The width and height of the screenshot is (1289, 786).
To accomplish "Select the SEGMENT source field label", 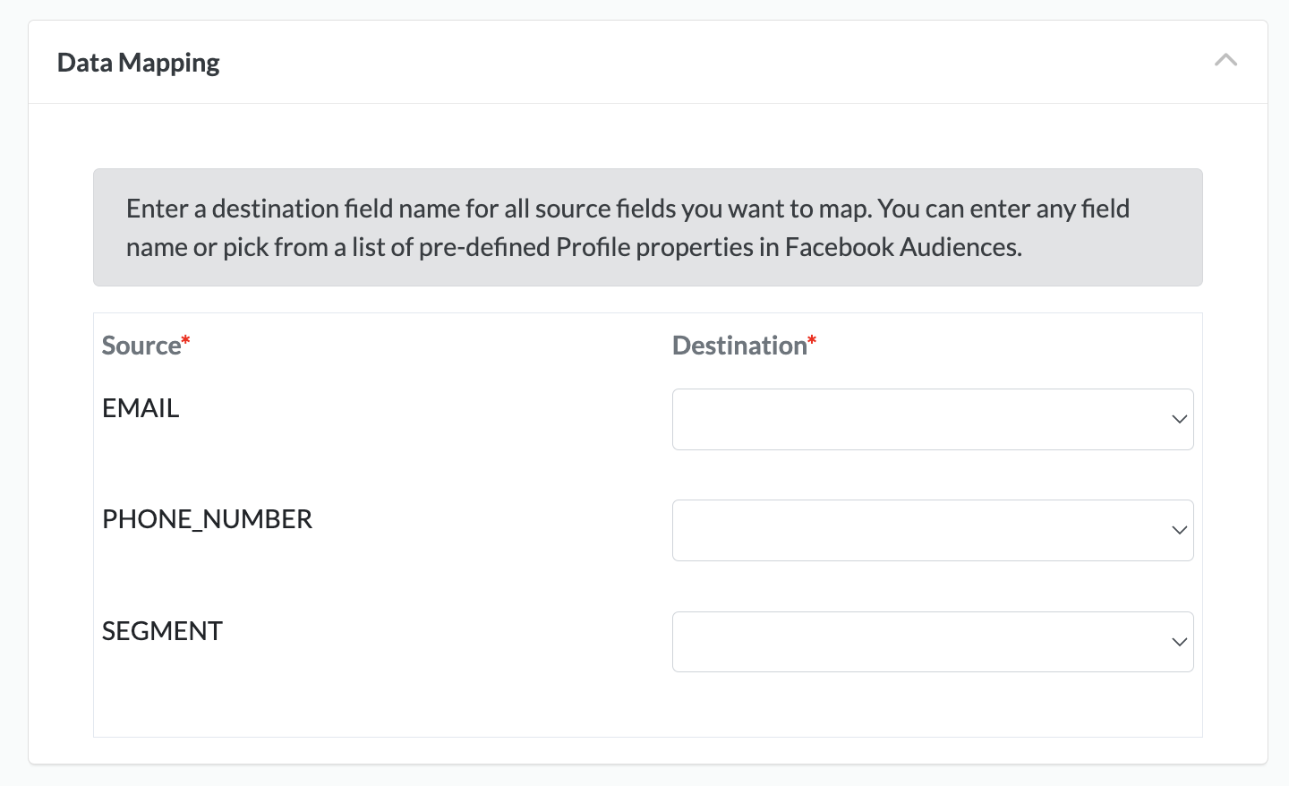I will [162, 631].
